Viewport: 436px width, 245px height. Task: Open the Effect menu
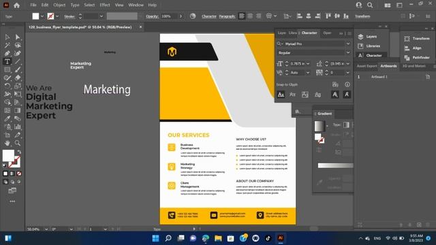pyautogui.click(x=105, y=5)
